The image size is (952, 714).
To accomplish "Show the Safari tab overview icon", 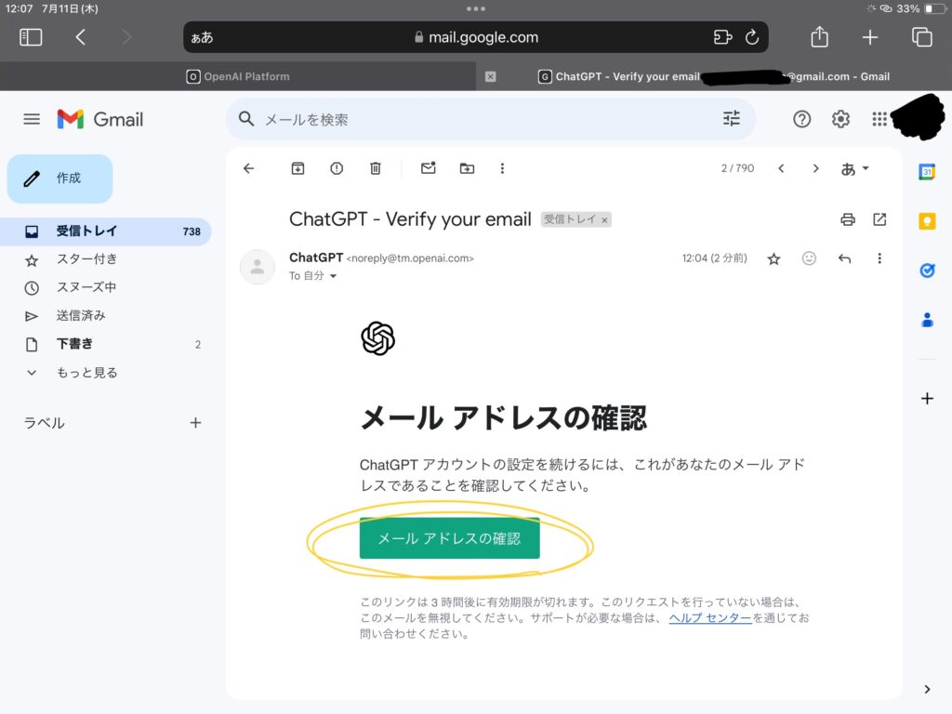I will point(921,37).
